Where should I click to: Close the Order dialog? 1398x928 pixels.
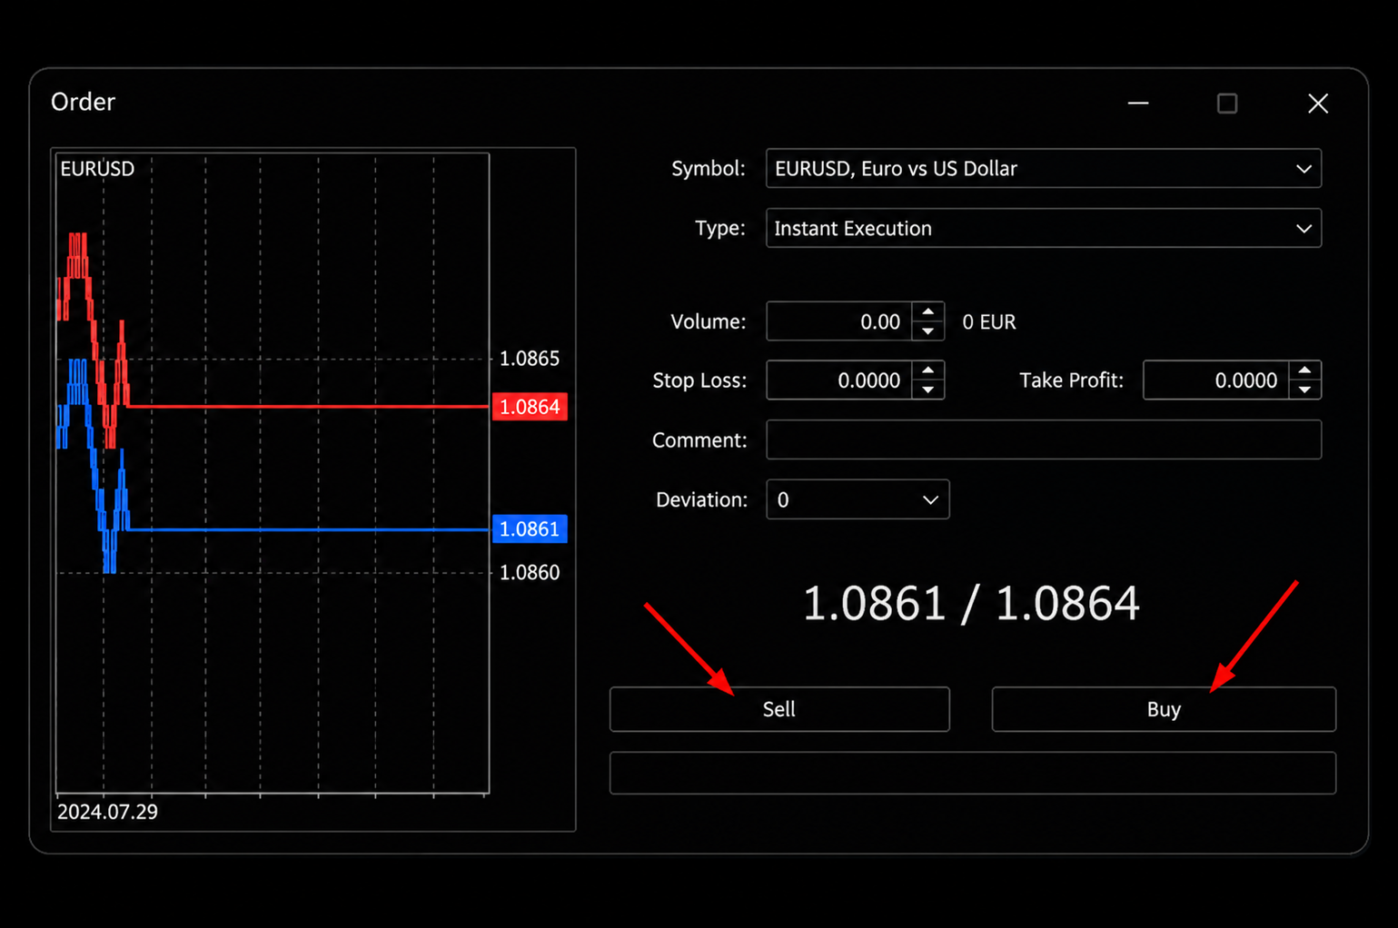[1318, 103]
